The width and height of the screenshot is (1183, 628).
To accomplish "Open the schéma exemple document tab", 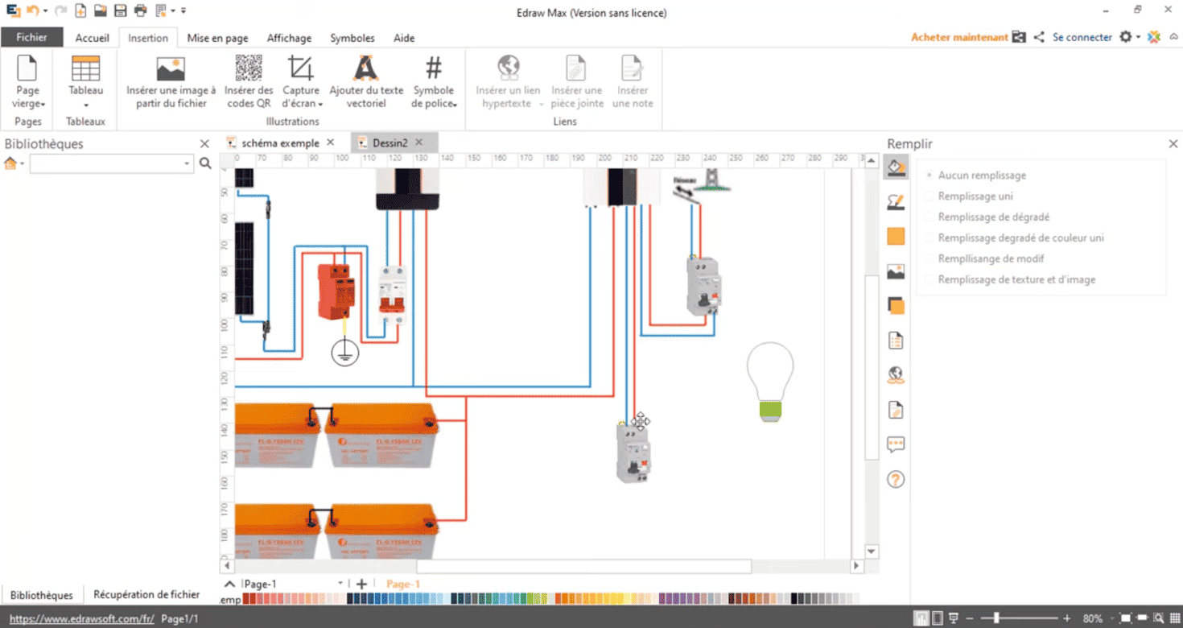I will tap(280, 143).
